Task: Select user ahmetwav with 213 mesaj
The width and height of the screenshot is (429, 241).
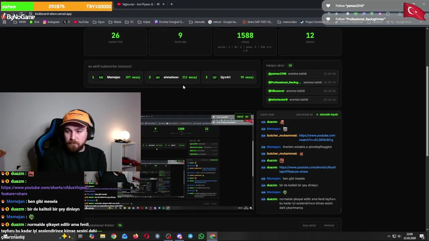Action: (x=173, y=77)
